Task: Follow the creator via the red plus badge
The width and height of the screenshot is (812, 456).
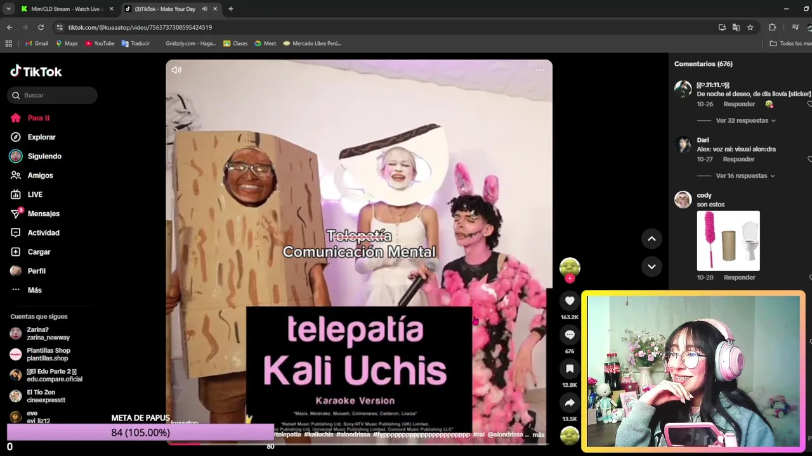Action: 570,279
